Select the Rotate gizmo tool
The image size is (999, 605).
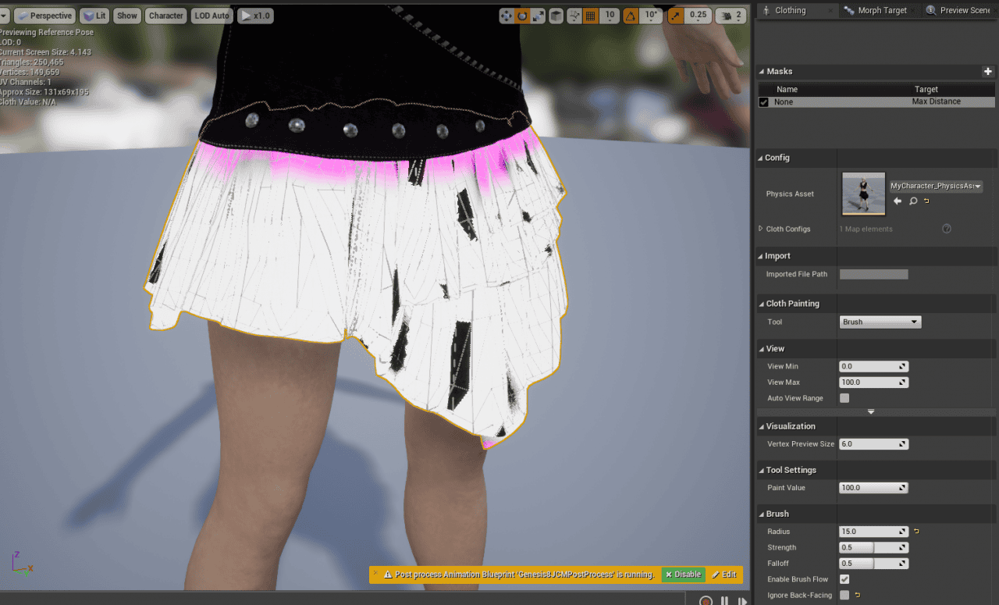click(522, 15)
